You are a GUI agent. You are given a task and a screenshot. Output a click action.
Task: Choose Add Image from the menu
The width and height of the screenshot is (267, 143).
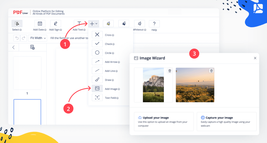(x=106, y=89)
